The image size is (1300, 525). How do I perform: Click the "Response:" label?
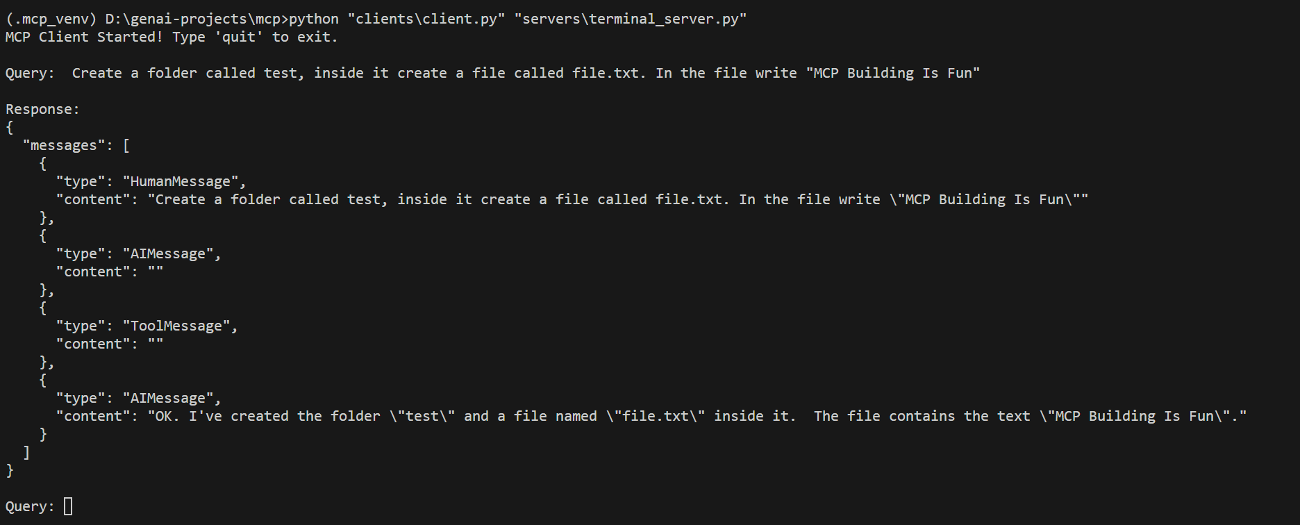point(42,109)
